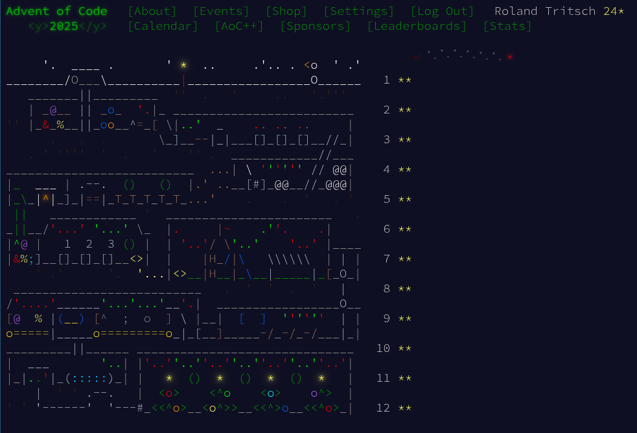Open the Leaderboards page
This screenshot has width=637, height=433.
coord(417,26)
